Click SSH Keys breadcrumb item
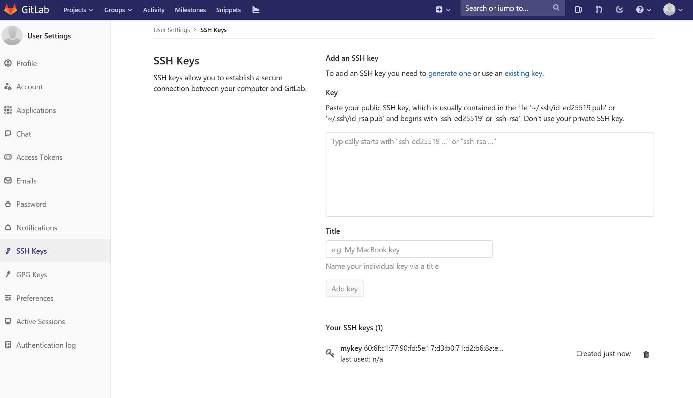 coord(213,30)
